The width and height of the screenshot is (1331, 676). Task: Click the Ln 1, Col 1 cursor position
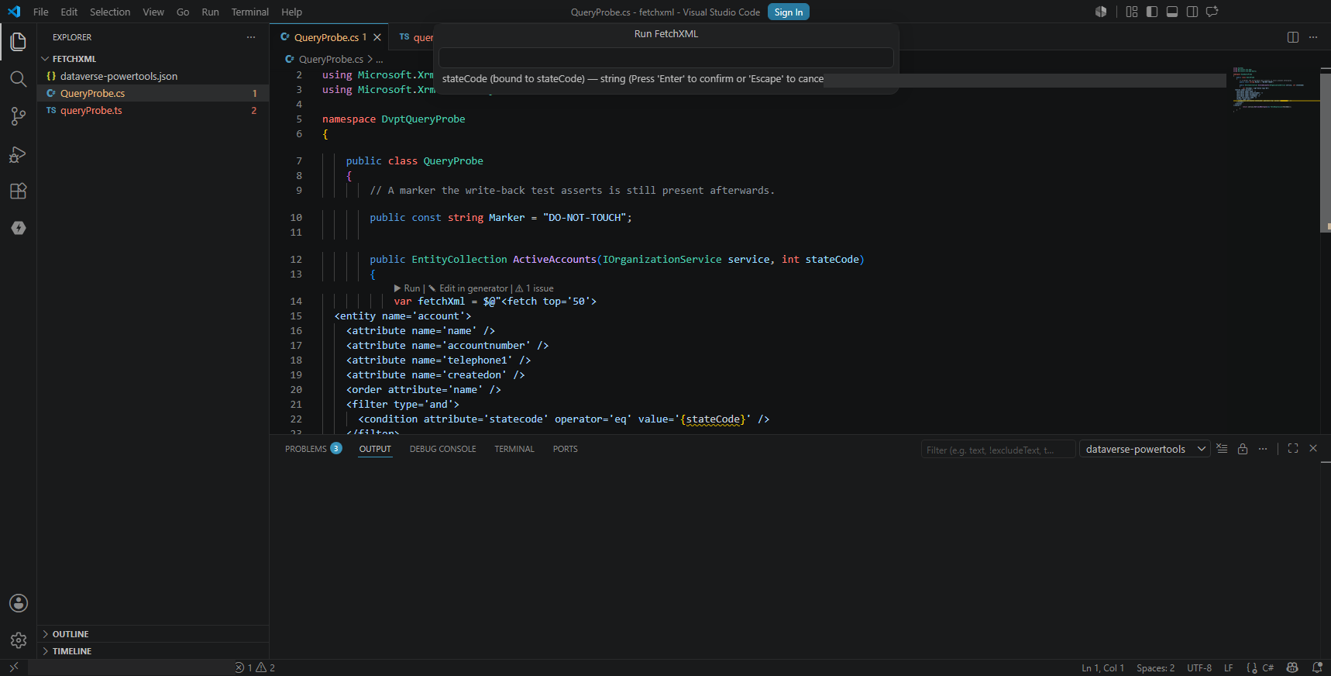coord(1102,667)
